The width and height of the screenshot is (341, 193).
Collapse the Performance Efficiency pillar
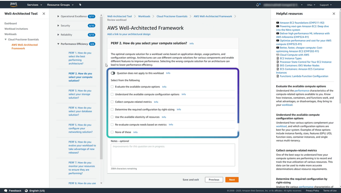pyautogui.click(x=58, y=44)
